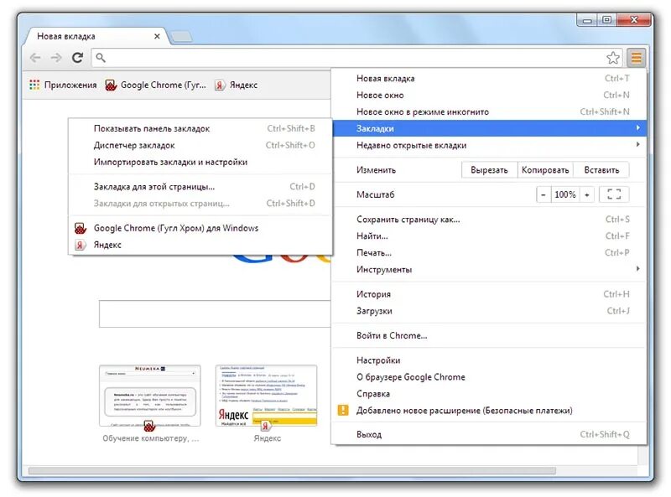Viewport: 671px width, 497px height.
Task: Click the Вырезать button
Action: point(489,170)
